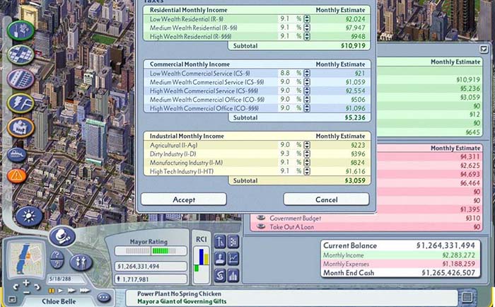Accept the tax rate changes
This screenshot has width=495, height=307.
pos(184,199)
